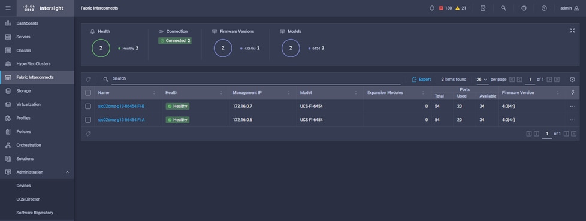586x221 pixels.
Task: Open Virtualization in the sidebar
Action: pyautogui.click(x=37, y=105)
